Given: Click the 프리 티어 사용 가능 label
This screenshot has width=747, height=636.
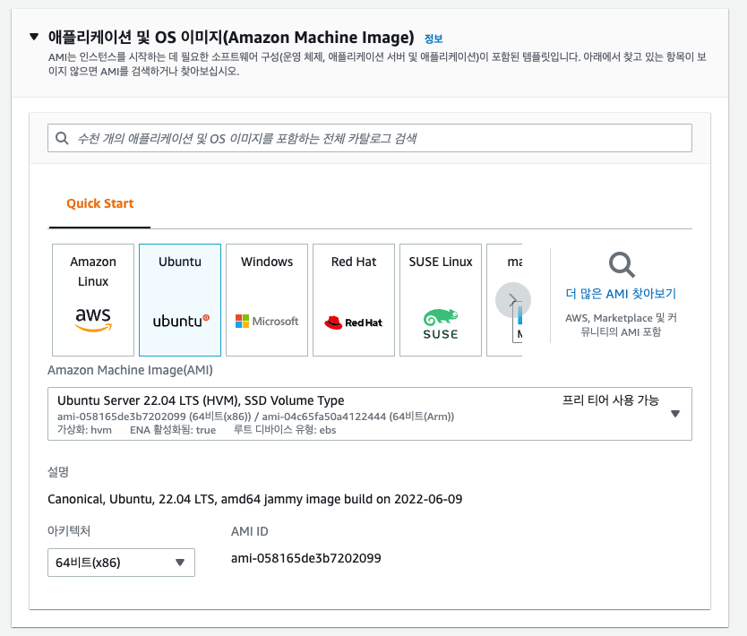Looking at the screenshot, I should tap(610, 400).
